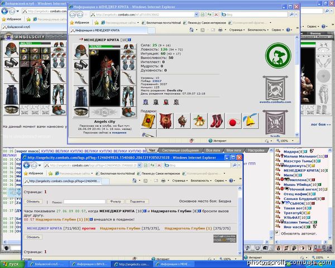Viewport: 335px width, 268px height.
Task: Open the Сервис menu in the logs window
Action: pyautogui.click(x=221, y=180)
